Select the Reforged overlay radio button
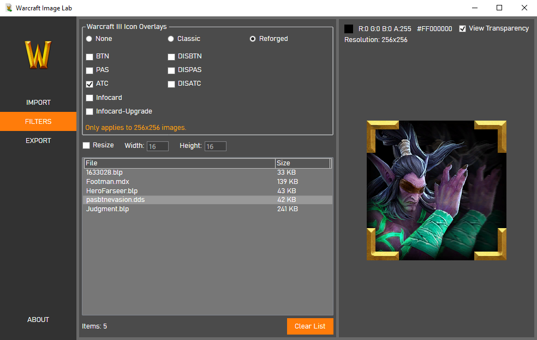The image size is (537, 340). pyautogui.click(x=253, y=39)
